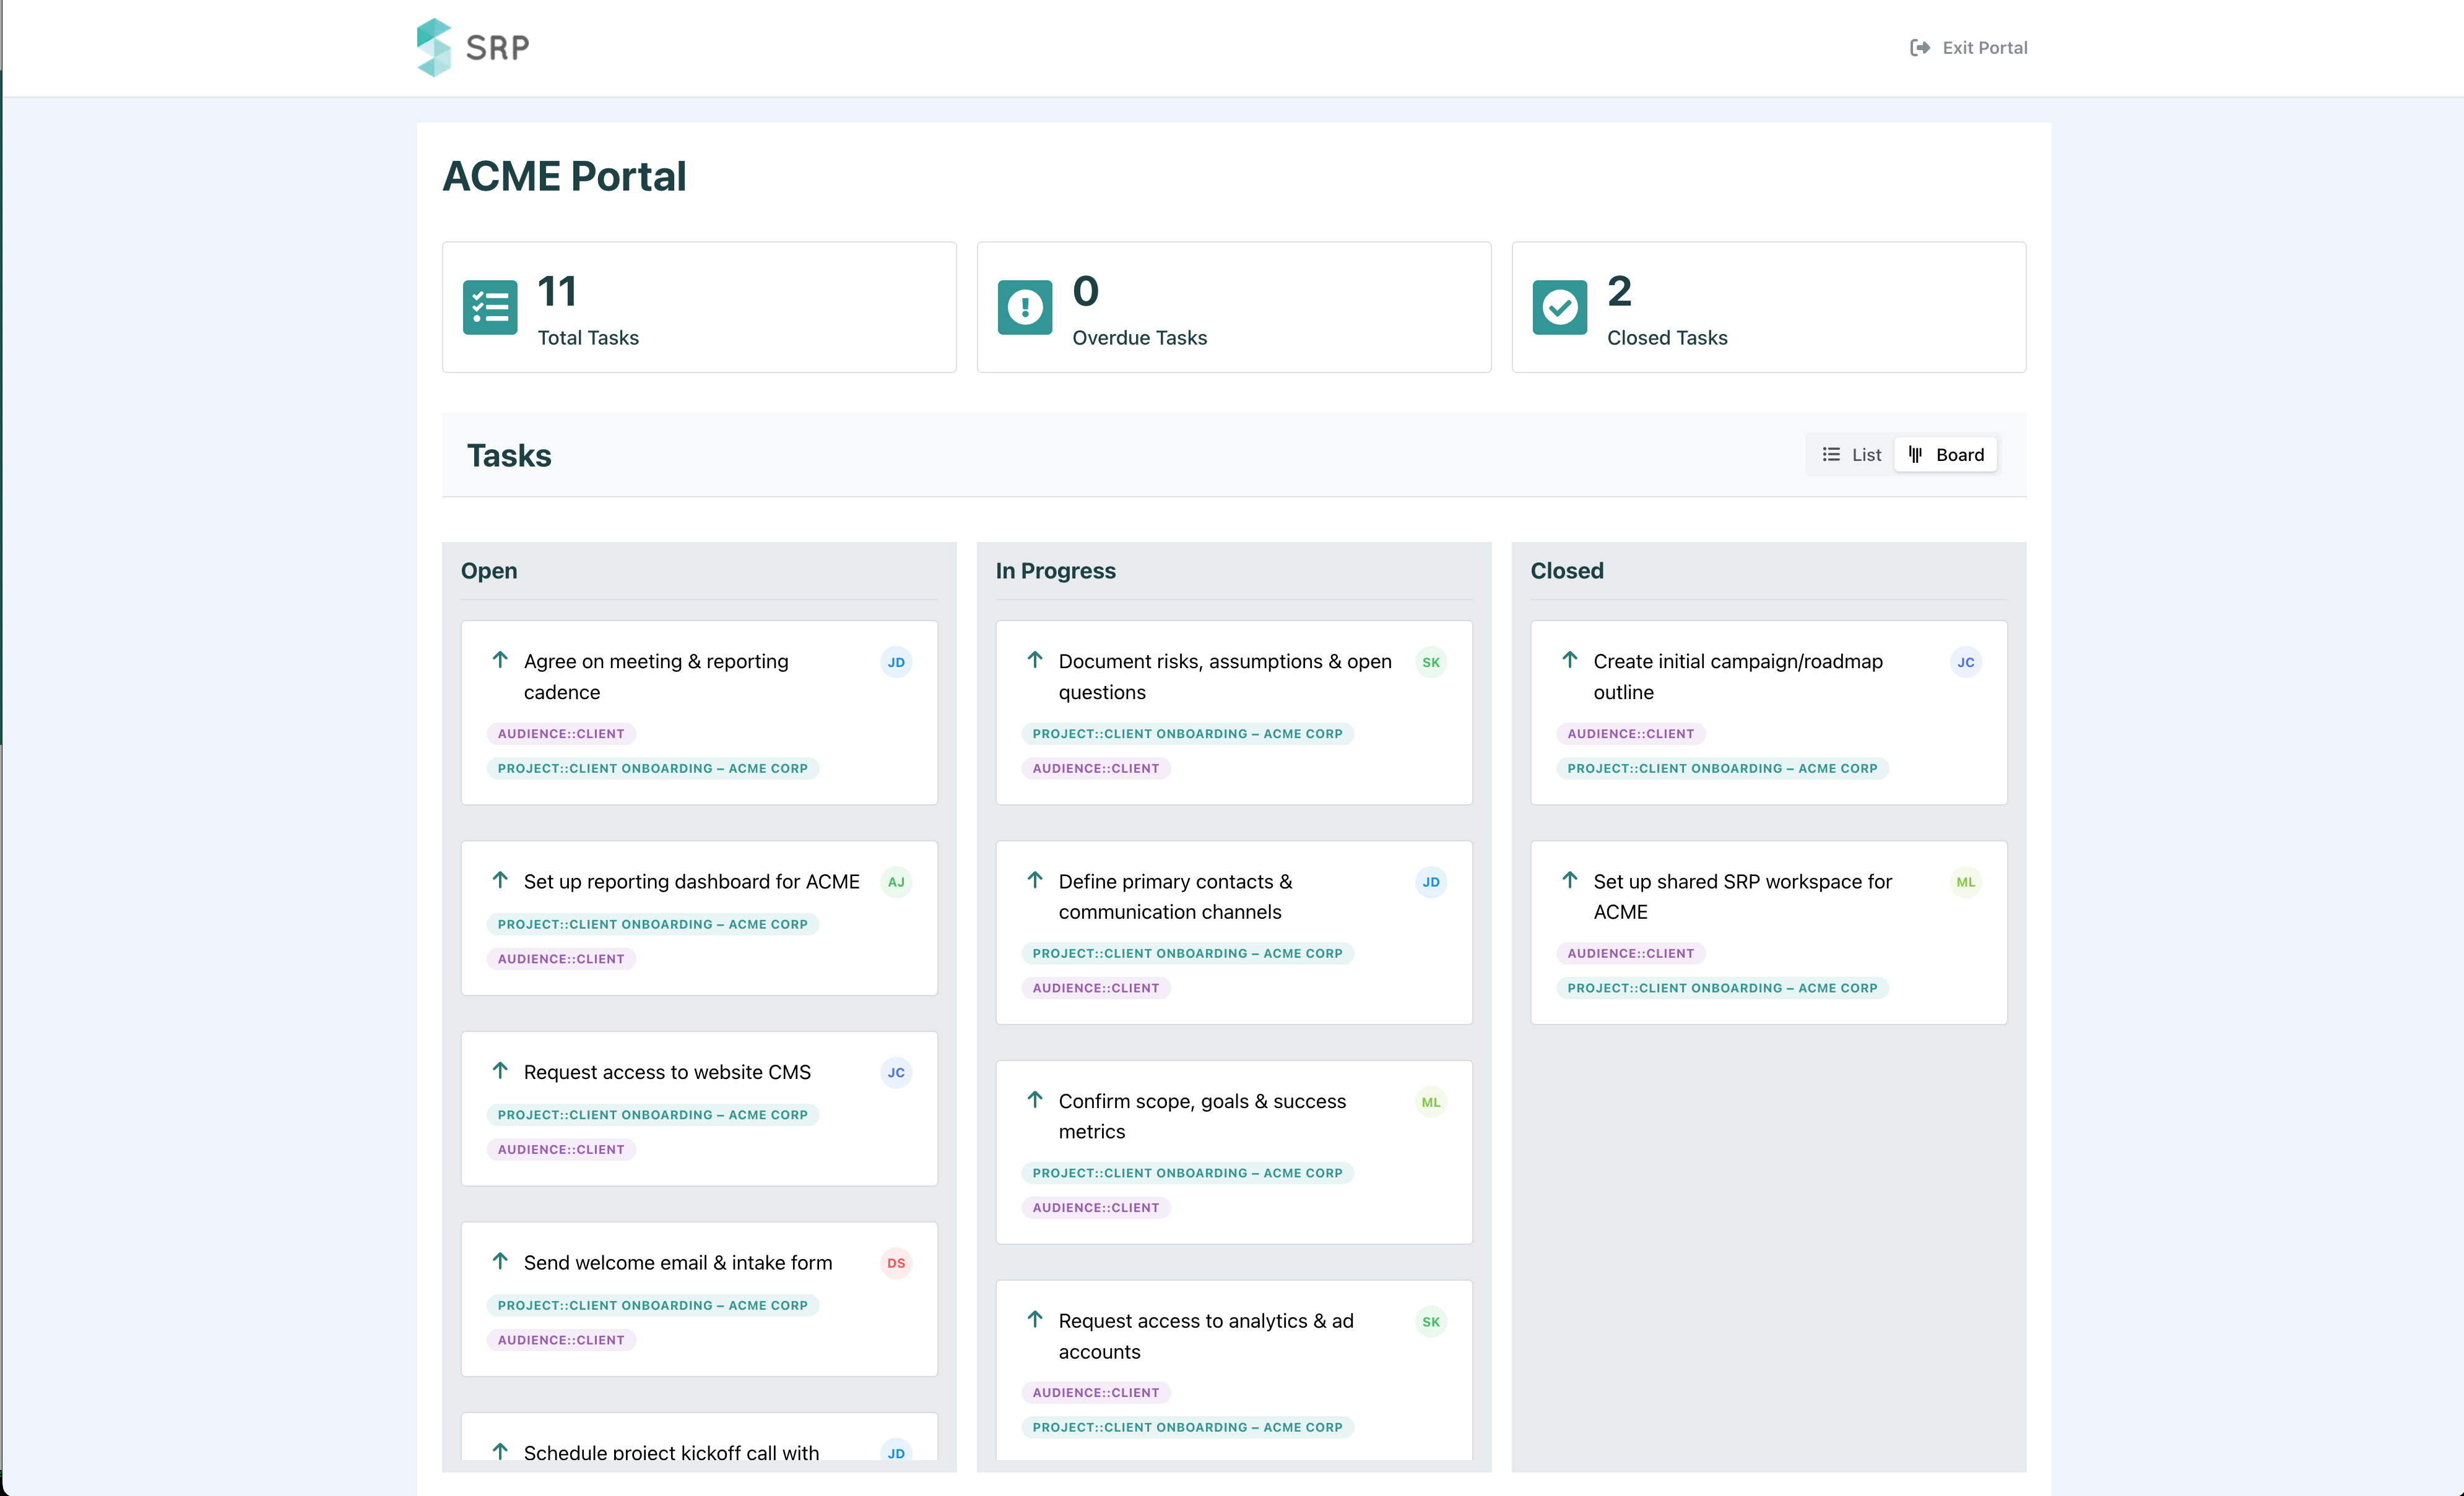Click DS avatar on Send welcome email card
Viewport: 2464px width, 1496px height.
click(895, 1263)
